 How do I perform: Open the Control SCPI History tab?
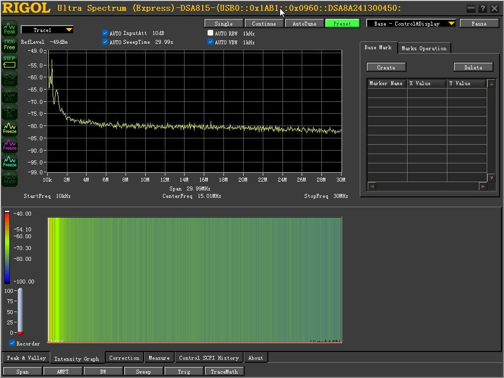coord(209,358)
